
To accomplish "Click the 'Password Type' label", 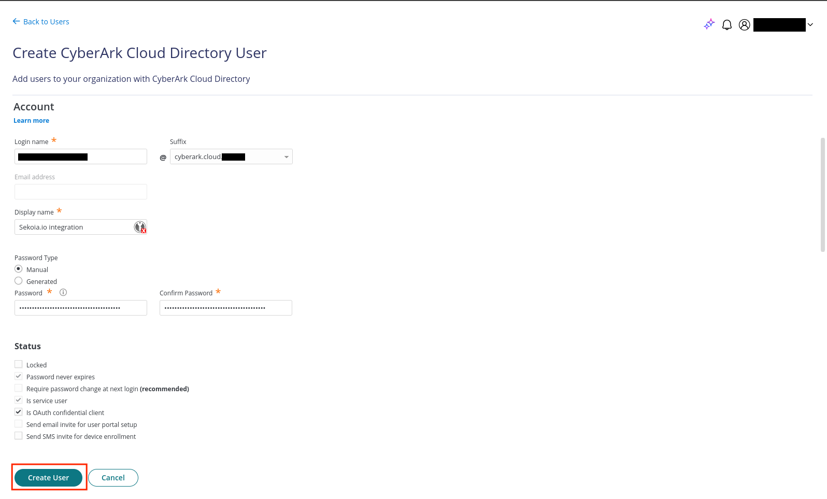I will (x=36, y=258).
